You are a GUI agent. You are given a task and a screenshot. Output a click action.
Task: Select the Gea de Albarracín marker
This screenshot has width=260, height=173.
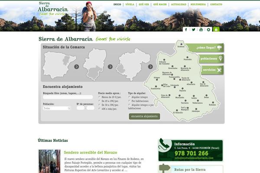[x=203, y=82]
